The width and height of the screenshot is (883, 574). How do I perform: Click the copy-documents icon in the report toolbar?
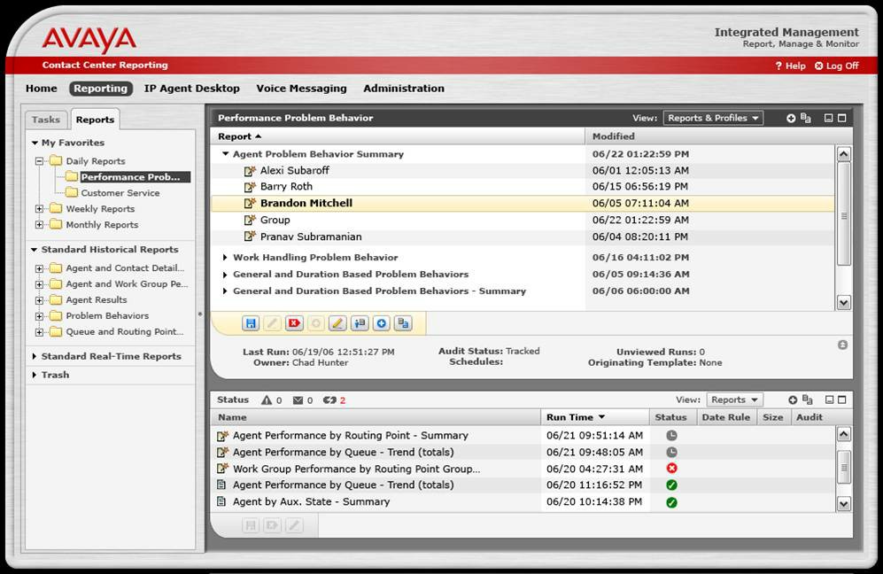[403, 323]
